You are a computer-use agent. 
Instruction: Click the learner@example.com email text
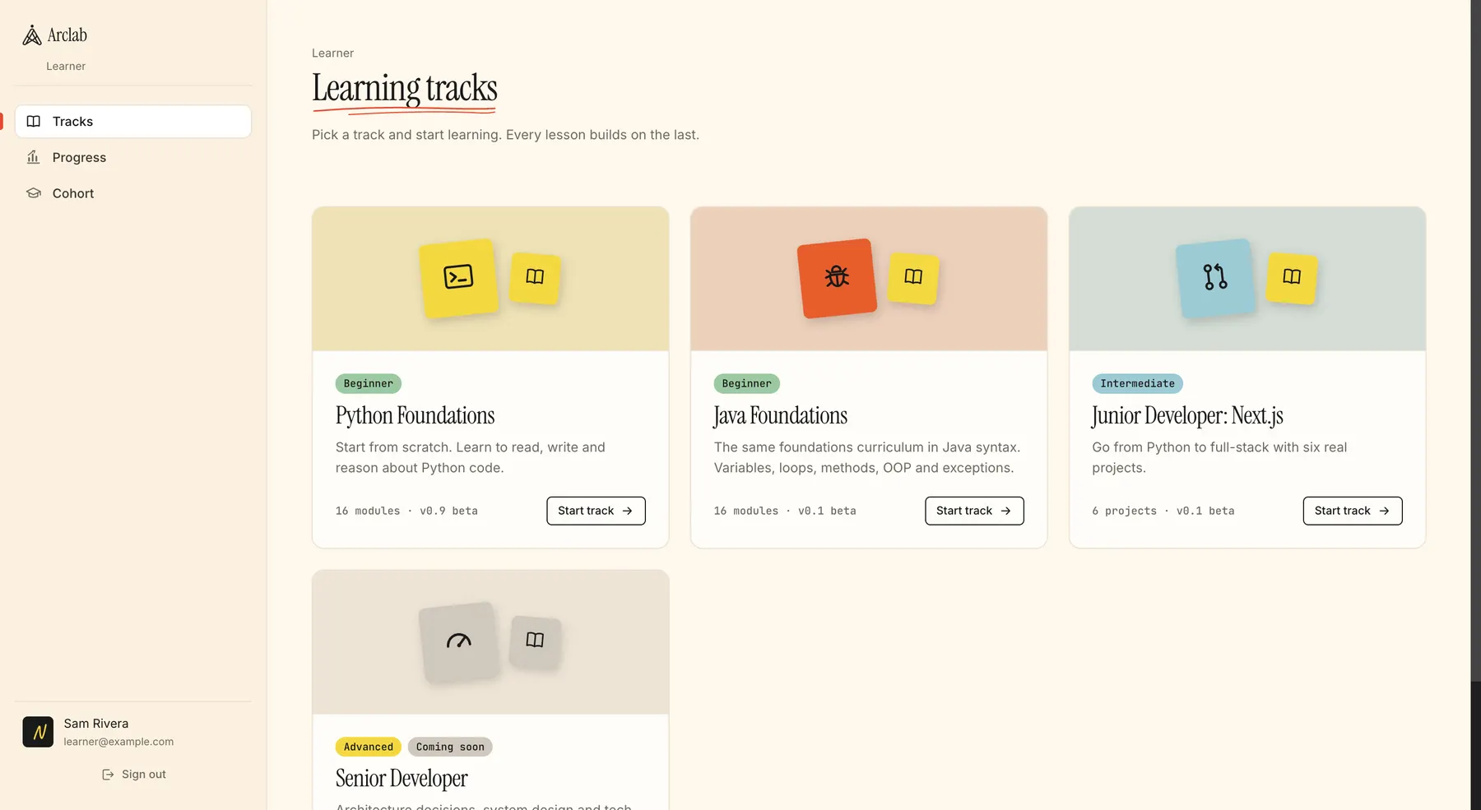pyautogui.click(x=118, y=742)
